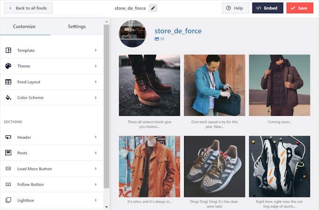Click the 'Give work casual a try' caption
Image resolution: width=319 pixels, height=210 pixels.
coord(215,124)
